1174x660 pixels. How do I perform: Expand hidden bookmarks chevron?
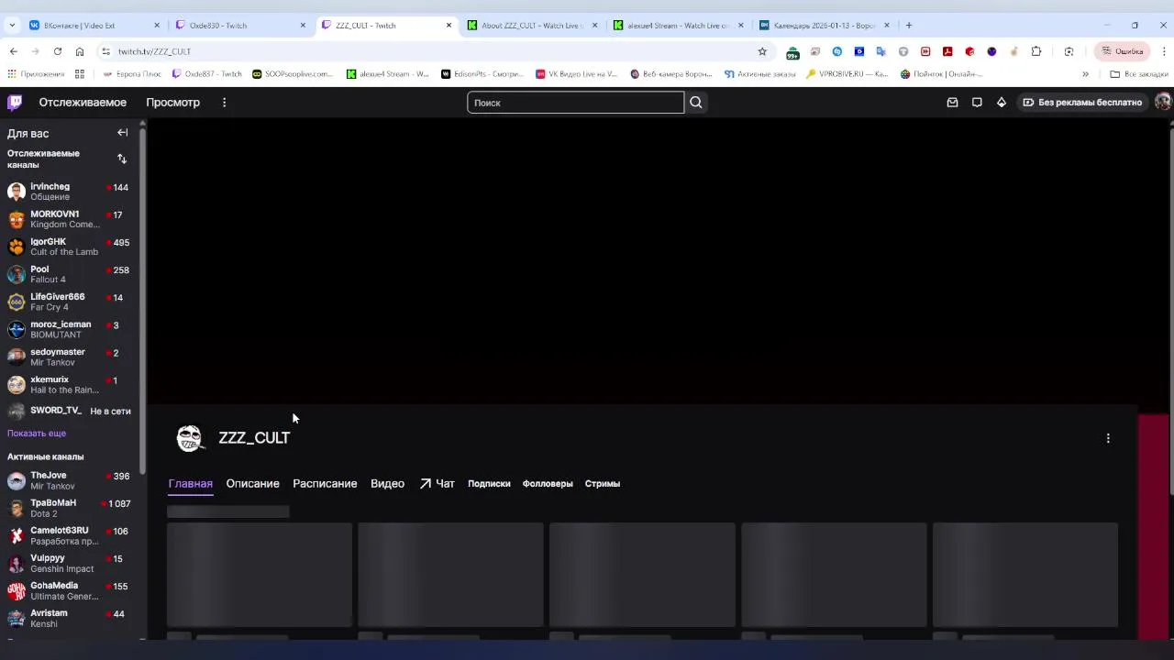pyautogui.click(x=1085, y=73)
